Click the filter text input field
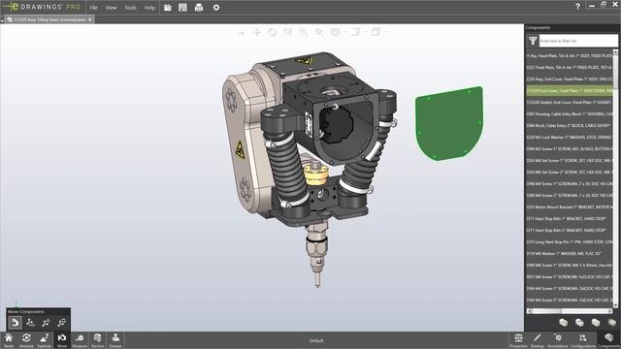The width and height of the screenshot is (621, 349). (x=577, y=41)
